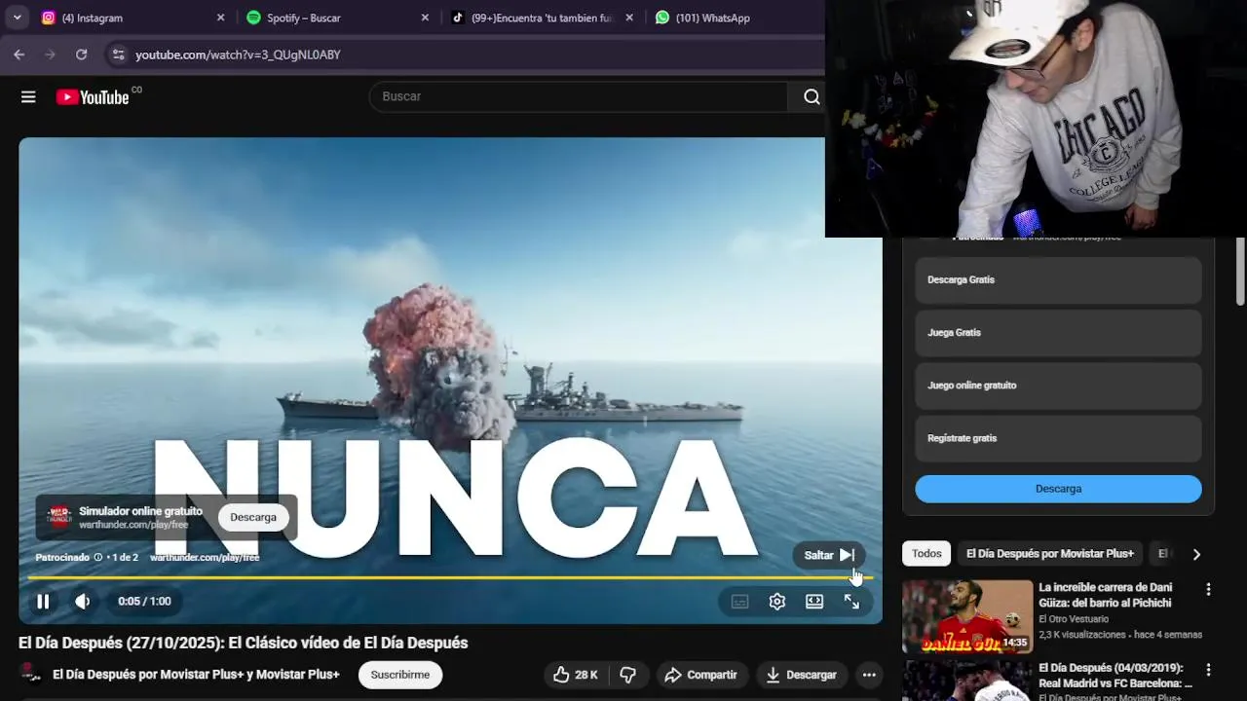Select Regístrate gratis ad option
Image resolution: width=1247 pixels, height=701 pixels.
pyautogui.click(x=1058, y=438)
